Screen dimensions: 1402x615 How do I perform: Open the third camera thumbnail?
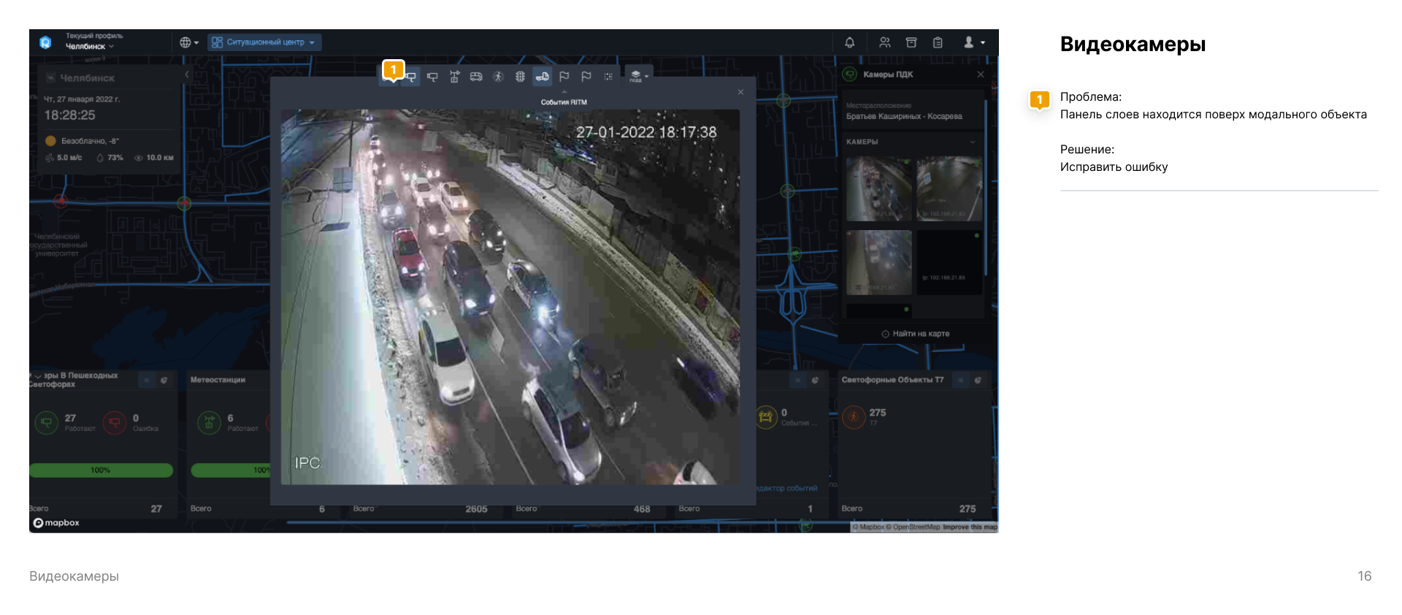(879, 262)
